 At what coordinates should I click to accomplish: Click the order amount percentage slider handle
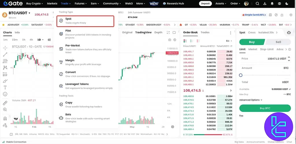[x=241, y=75]
